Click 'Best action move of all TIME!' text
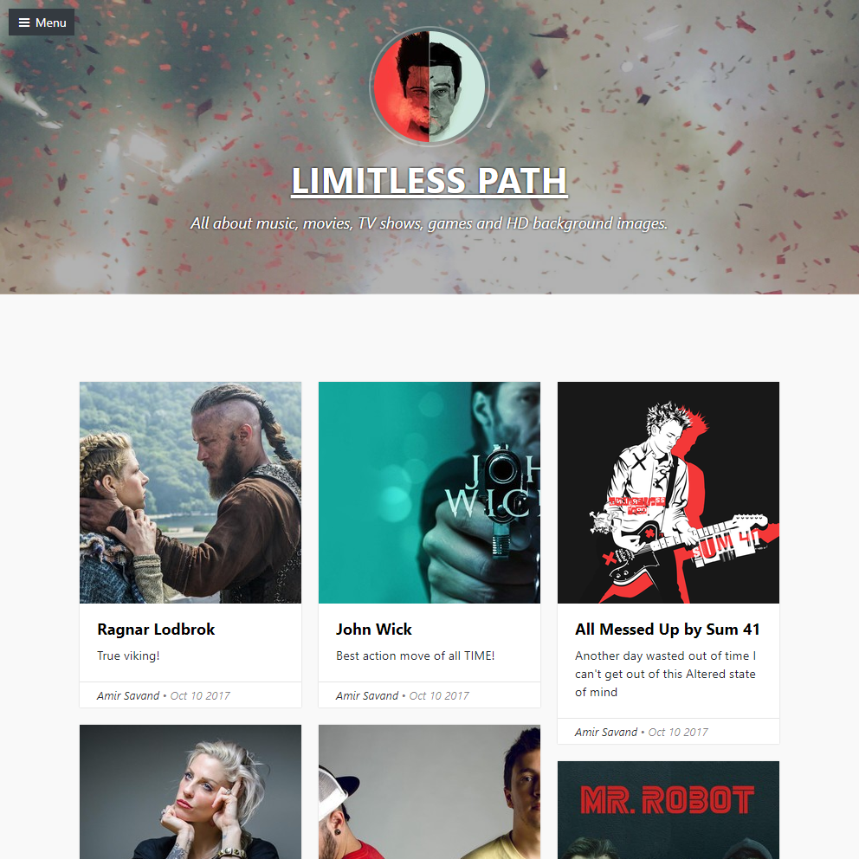859x859 pixels. (416, 656)
